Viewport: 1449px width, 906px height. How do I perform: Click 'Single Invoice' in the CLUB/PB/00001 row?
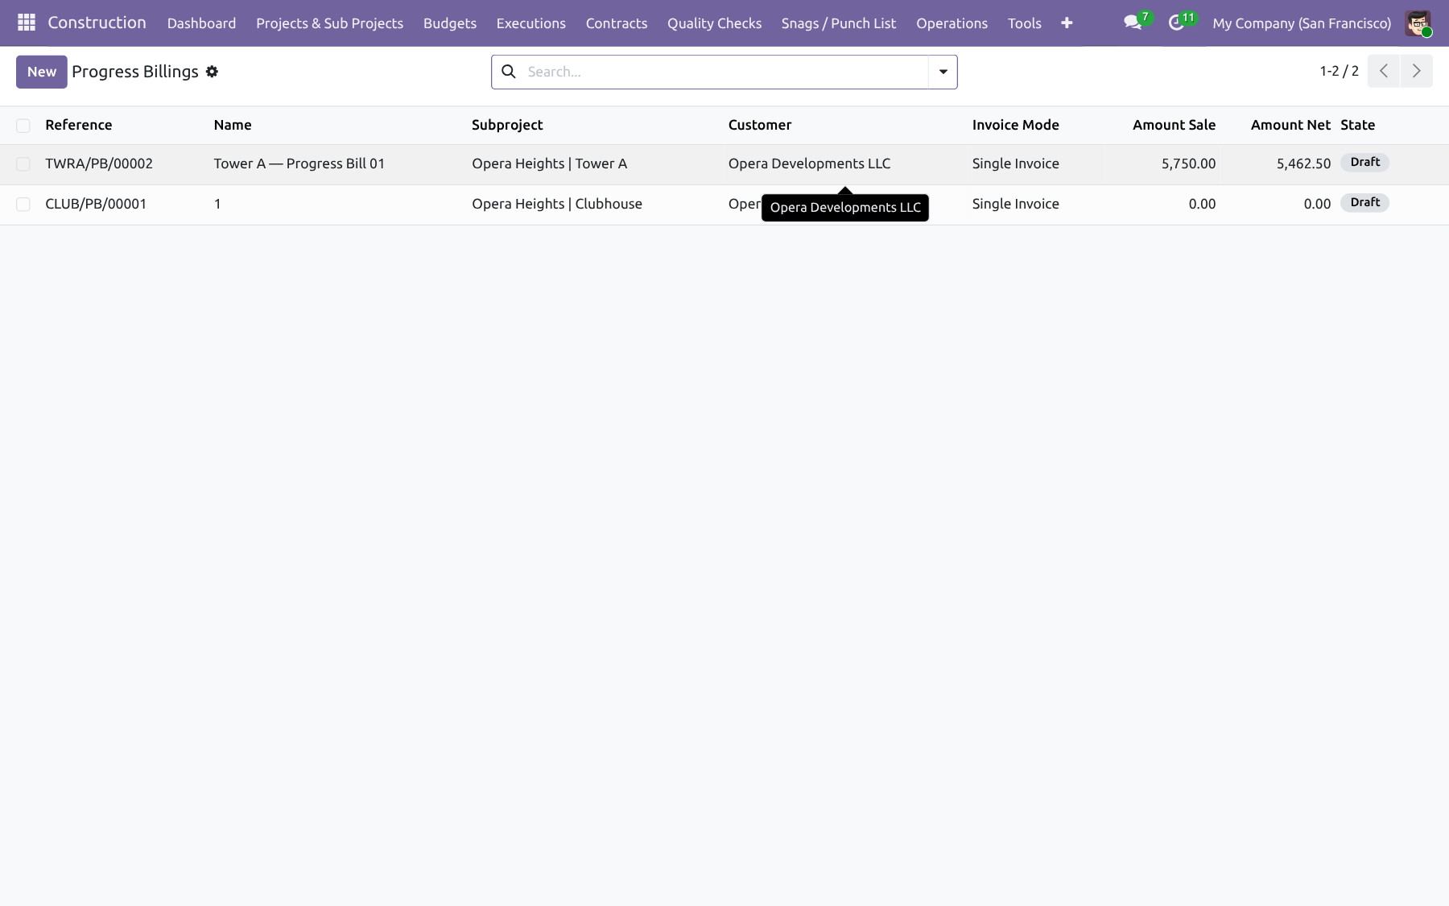1015,204
